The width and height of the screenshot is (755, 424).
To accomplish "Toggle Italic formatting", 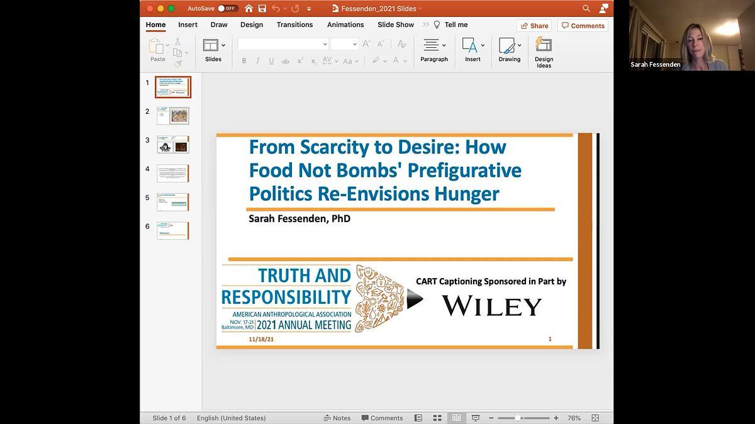I will [x=258, y=61].
